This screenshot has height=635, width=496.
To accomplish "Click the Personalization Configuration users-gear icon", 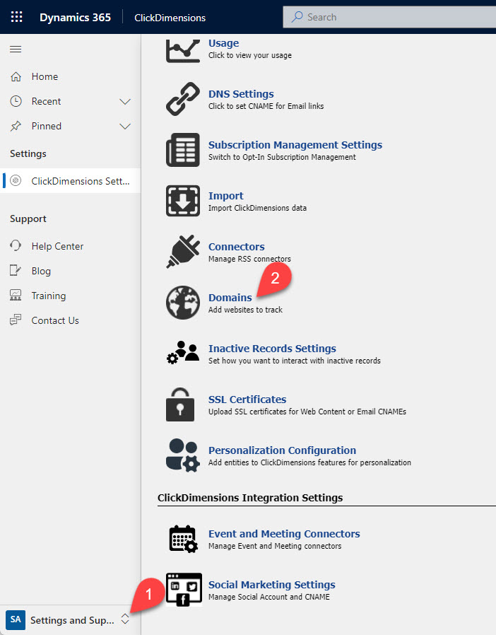I will click(183, 455).
